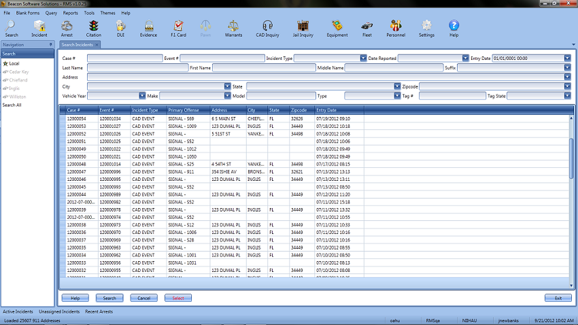Click the Jail Inquiry icon
The image size is (578, 325).
pos(303,27)
